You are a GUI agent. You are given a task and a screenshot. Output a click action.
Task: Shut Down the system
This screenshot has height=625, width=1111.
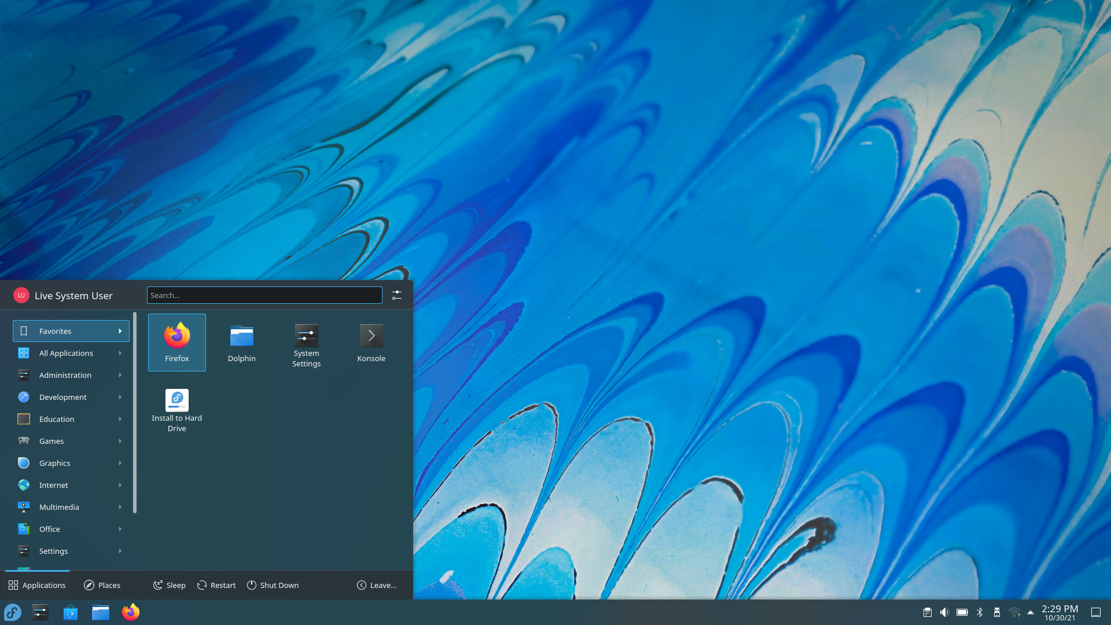(x=273, y=585)
